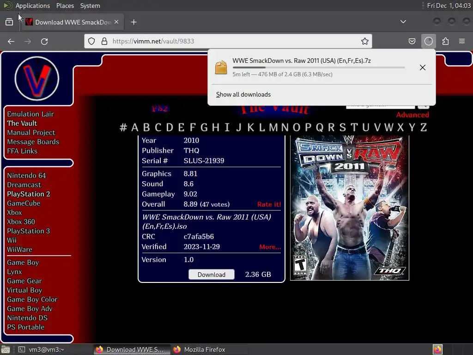Click the Download button
The image size is (473, 355).
click(212, 275)
